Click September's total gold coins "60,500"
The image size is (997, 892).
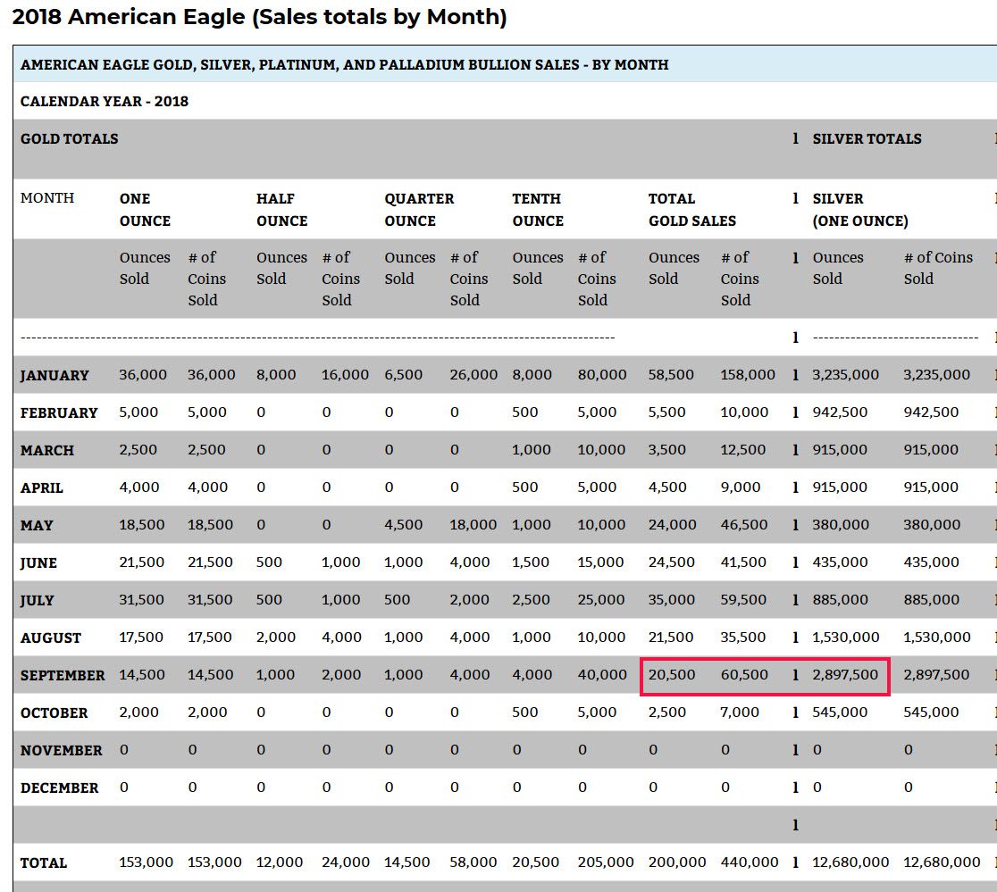pyautogui.click(x=744, y=675)
